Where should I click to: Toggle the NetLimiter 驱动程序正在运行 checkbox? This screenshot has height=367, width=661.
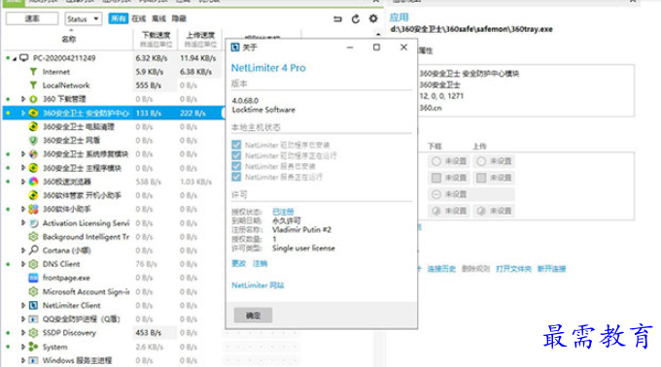tap(236, 155)
